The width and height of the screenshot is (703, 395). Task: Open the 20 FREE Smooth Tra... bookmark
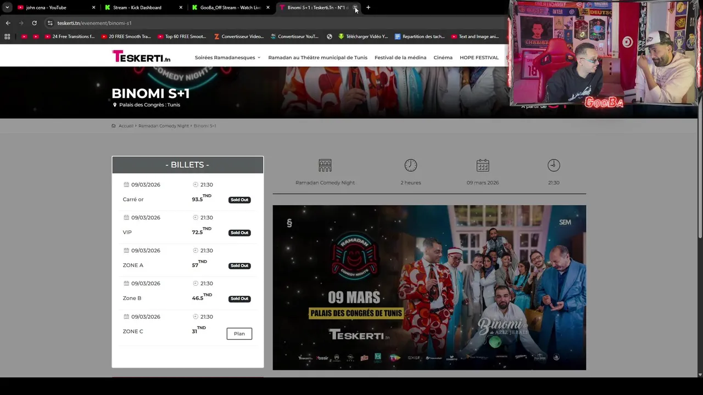(x=126, y=37)
